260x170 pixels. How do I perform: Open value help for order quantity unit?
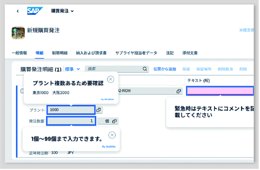[x=115, y=121]
